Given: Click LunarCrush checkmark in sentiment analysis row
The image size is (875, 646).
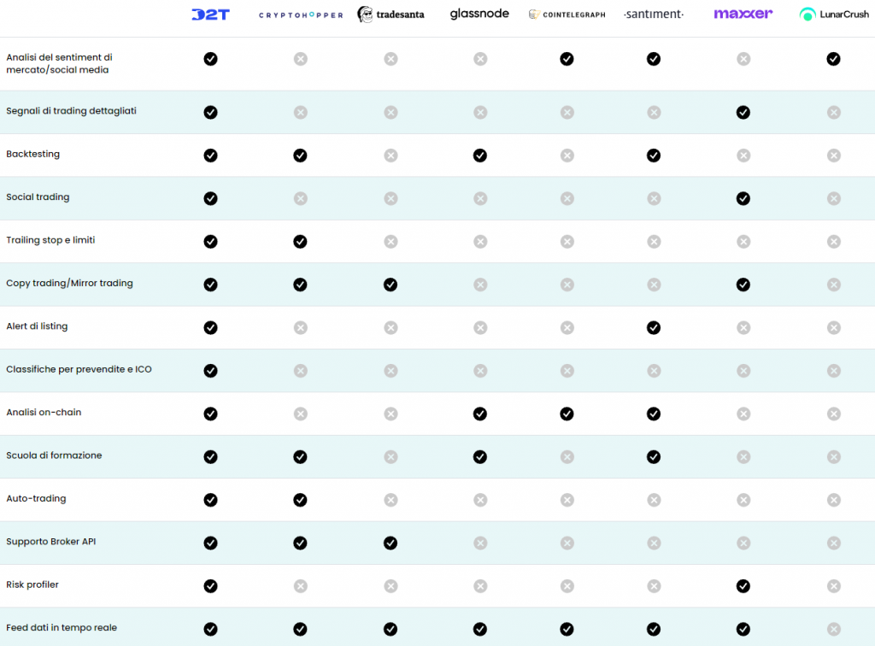Looking at the screenshot, I should pyautogui.click(x=834, y=59).
